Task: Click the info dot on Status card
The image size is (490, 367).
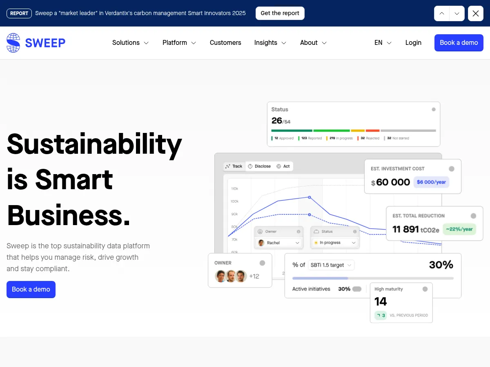Action: [x=434, y=109]
